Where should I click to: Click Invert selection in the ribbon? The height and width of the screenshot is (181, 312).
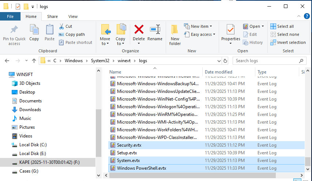pos(288,42)
